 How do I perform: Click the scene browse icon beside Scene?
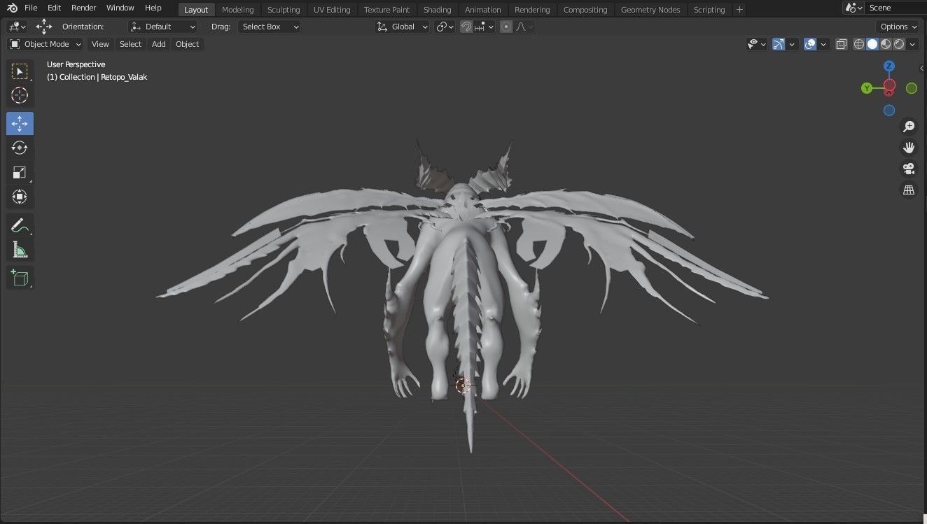(x=853, y=8)
